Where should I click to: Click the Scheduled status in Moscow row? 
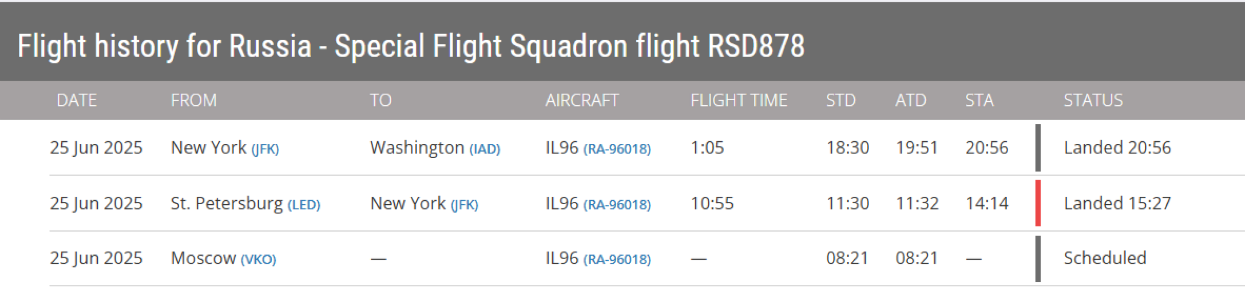(x=1105, y=258)
